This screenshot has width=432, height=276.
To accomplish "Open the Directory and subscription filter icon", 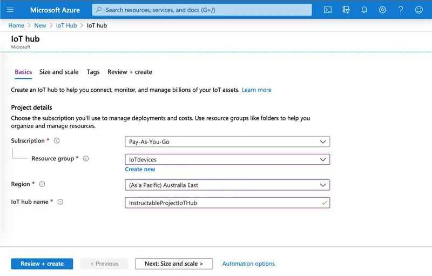I will tap(346, 10).
